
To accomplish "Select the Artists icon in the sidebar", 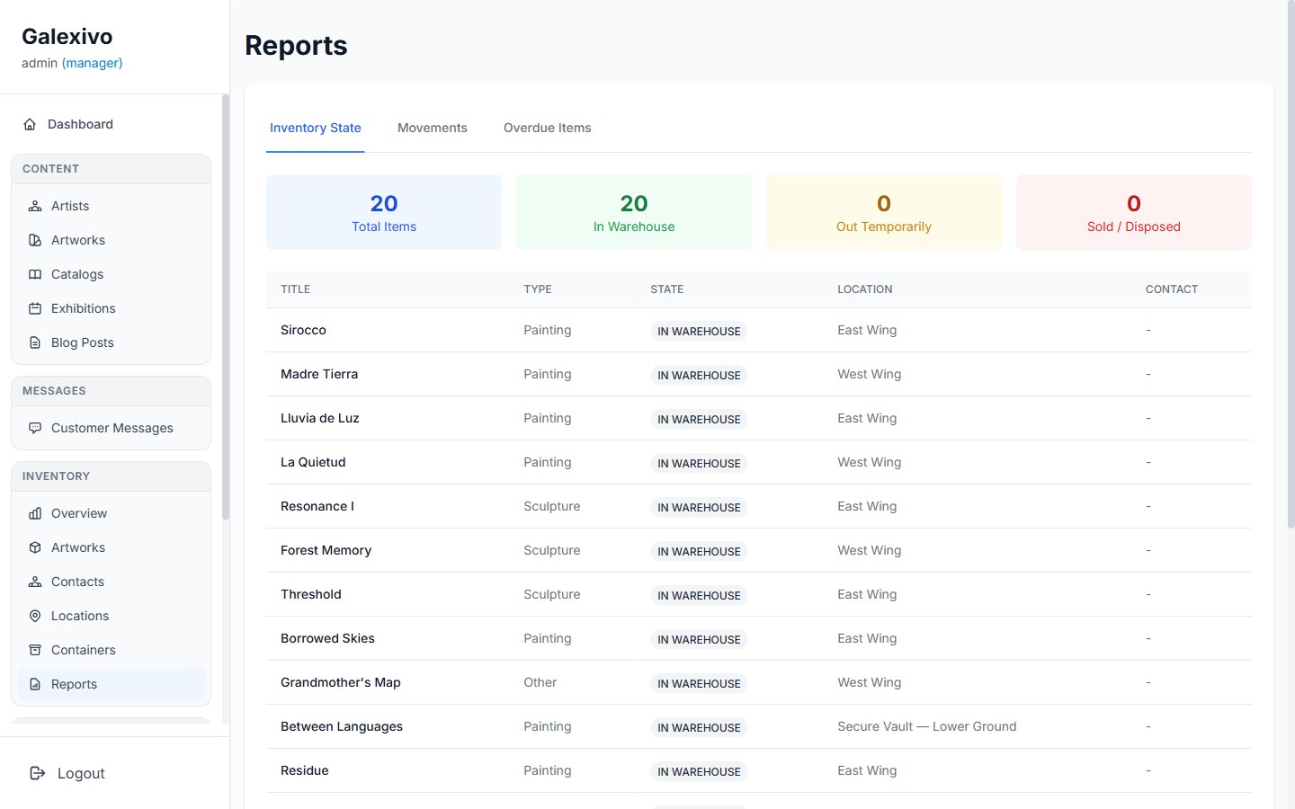I will pyautogui.click(x=34, y=206).
